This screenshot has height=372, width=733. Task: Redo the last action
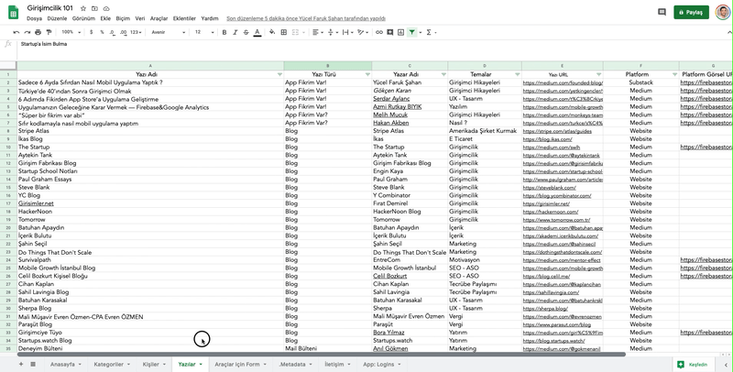(27, 32)
